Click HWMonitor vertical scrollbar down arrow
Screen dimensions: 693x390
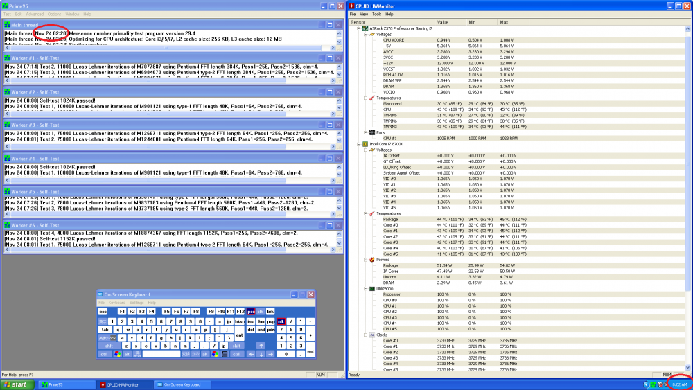coord(687,367)
